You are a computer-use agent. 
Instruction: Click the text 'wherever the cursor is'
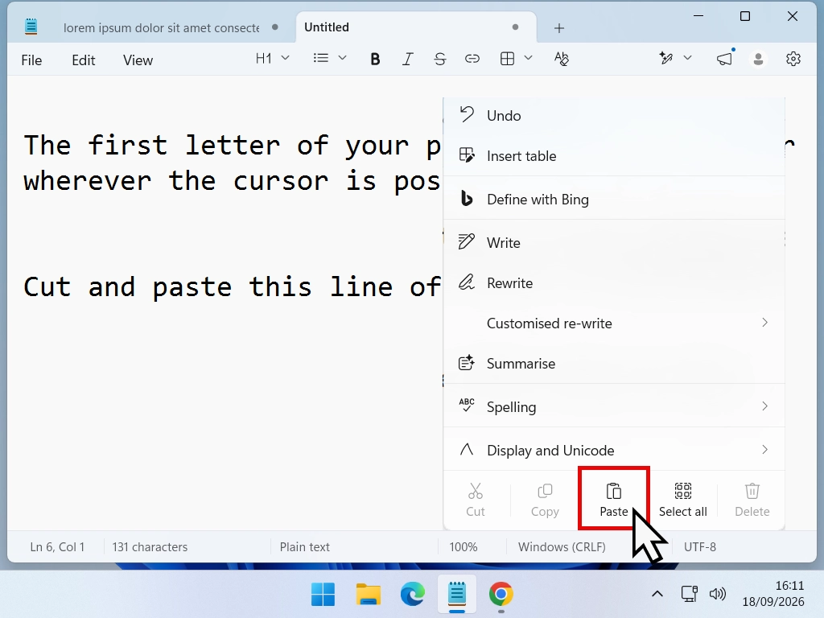[x=200, y=181]
